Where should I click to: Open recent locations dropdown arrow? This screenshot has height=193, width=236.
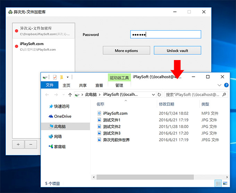[x=64, y=95]
